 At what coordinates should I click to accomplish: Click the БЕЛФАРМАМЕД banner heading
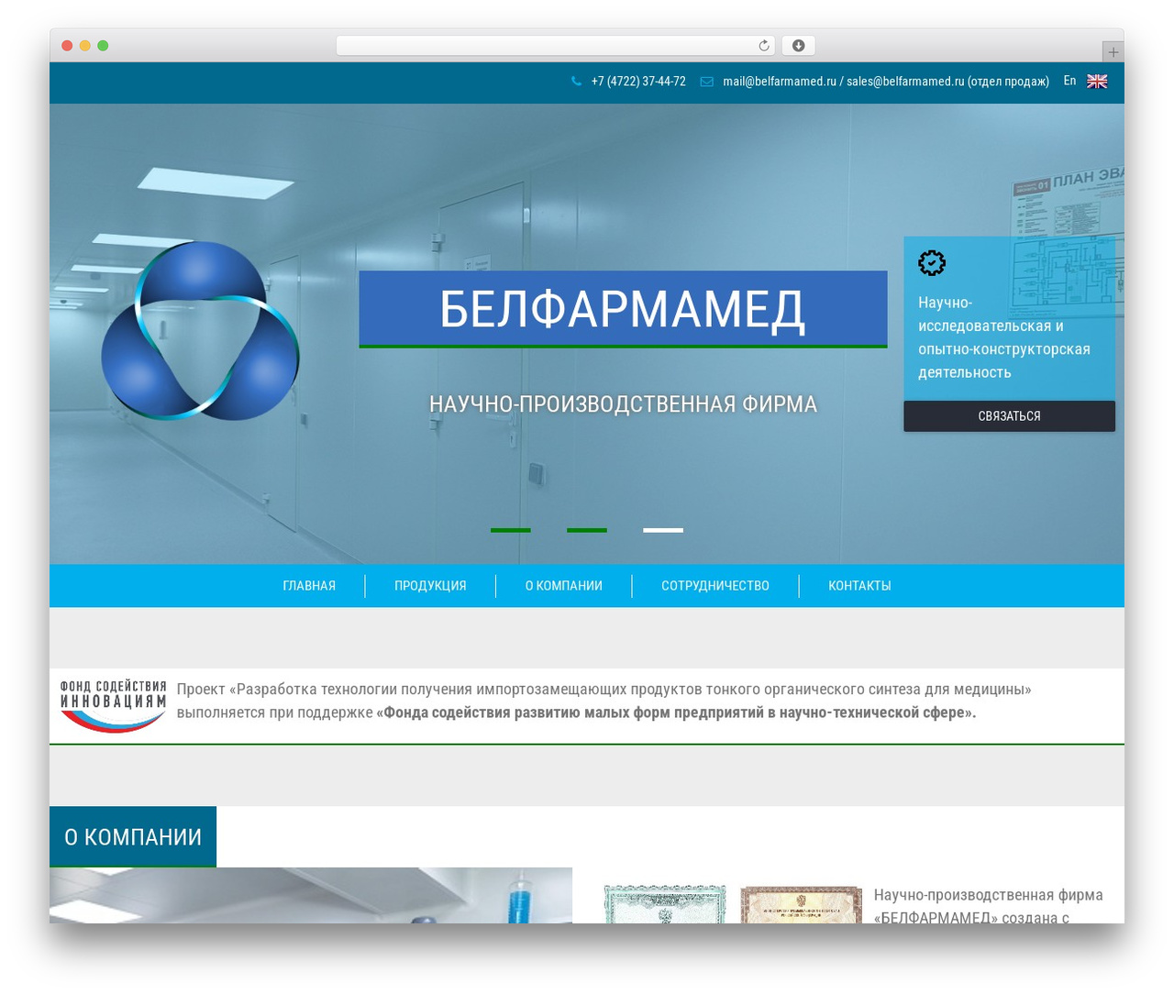pos(623,309)
